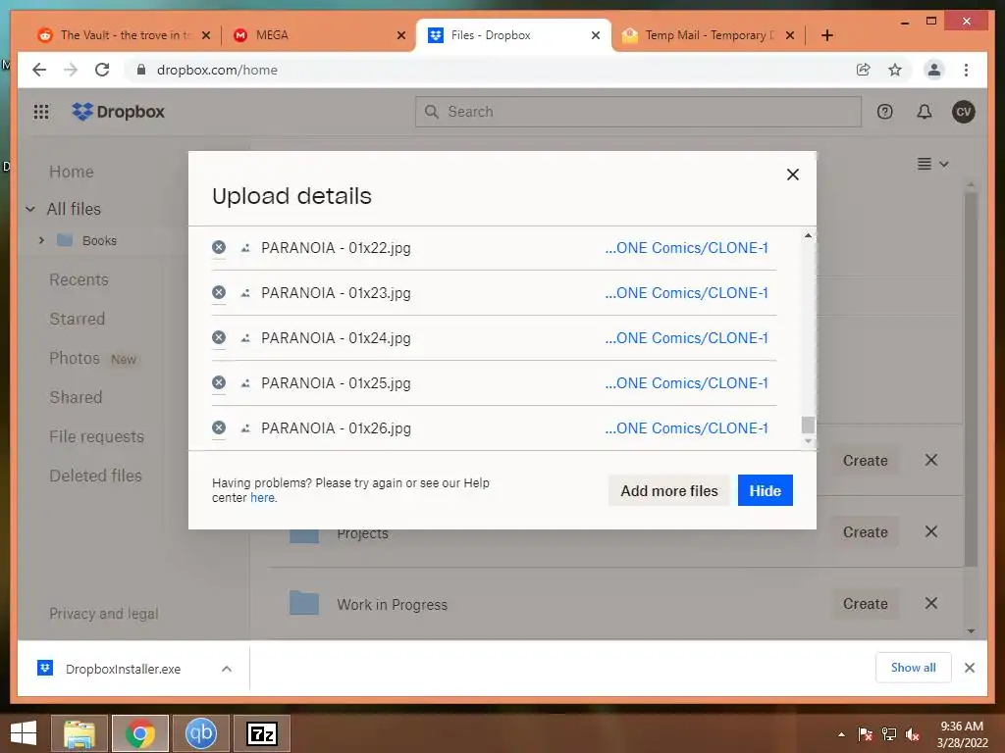Go back in browser history
This screenshot has width=1005, height=753.
coord(39,70)
